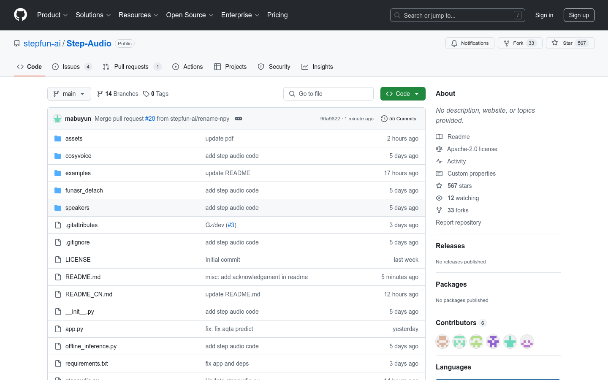This screenshot has width=608, height=380.
Task: Click the Custom properties icon
Action: click(x=439, y=174)
